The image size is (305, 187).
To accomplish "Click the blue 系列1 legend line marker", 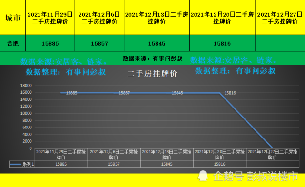I will [x=16, y=165].
